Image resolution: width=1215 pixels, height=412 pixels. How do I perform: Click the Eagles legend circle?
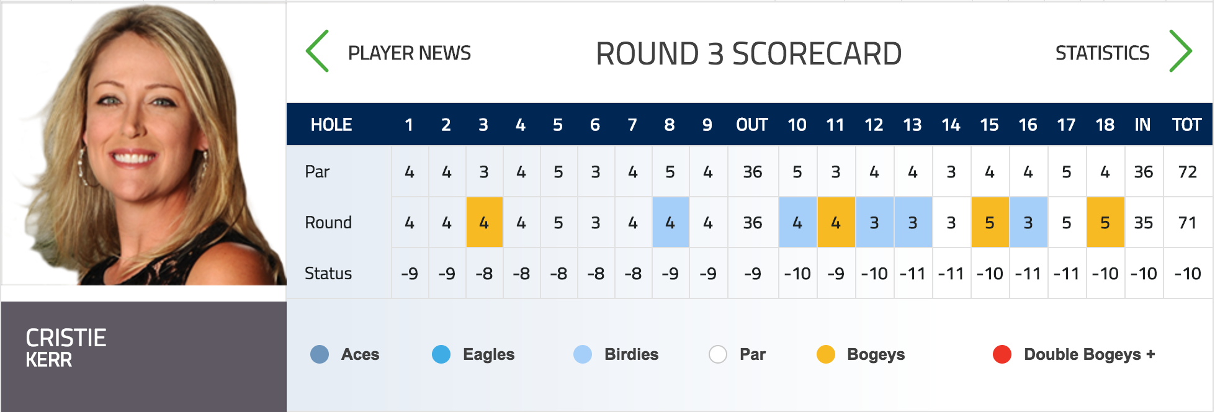click(441, 354)
